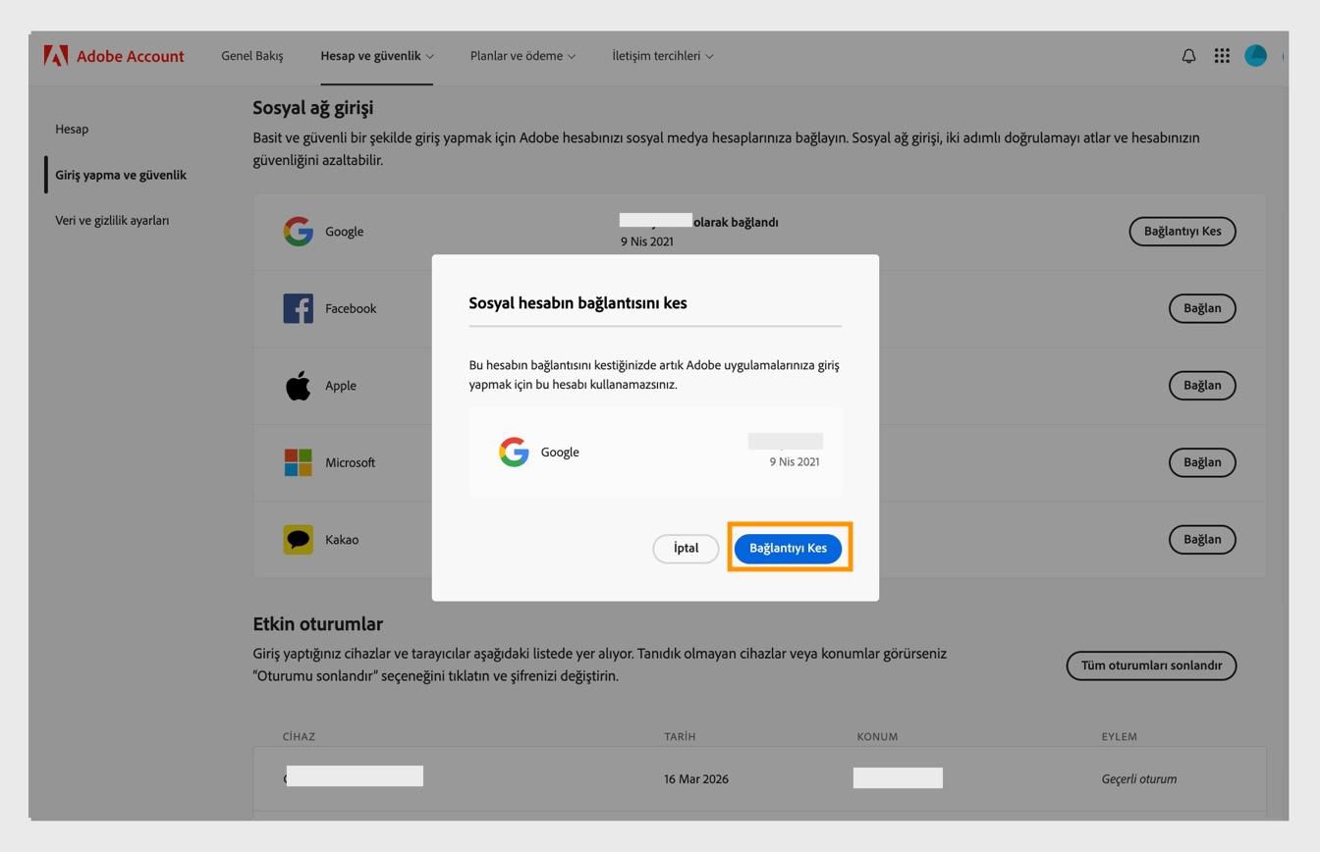Viewport: 1320px width, 852px height.
Task: Click the Microsoft icon in the account list
Action: pos(298,461)
